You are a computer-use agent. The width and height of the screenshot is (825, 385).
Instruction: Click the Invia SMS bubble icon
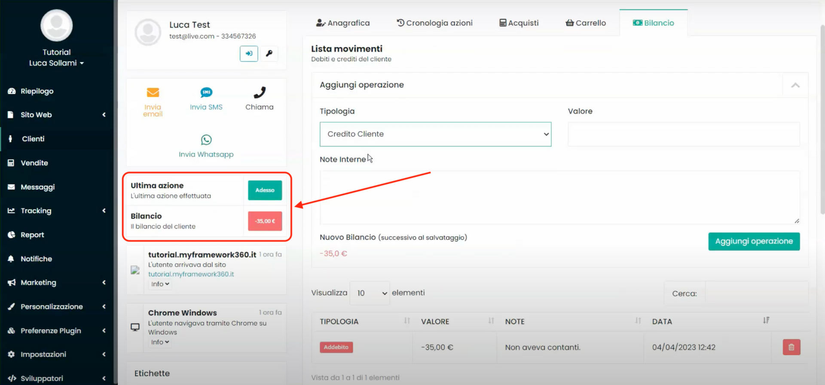[x=206, y=93]
